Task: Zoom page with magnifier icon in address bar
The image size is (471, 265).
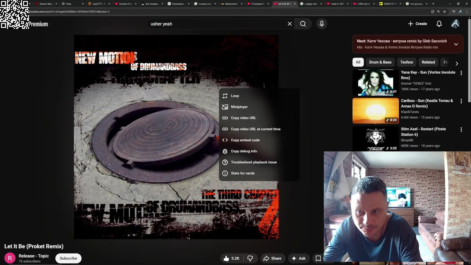Action: click(439, 11)
